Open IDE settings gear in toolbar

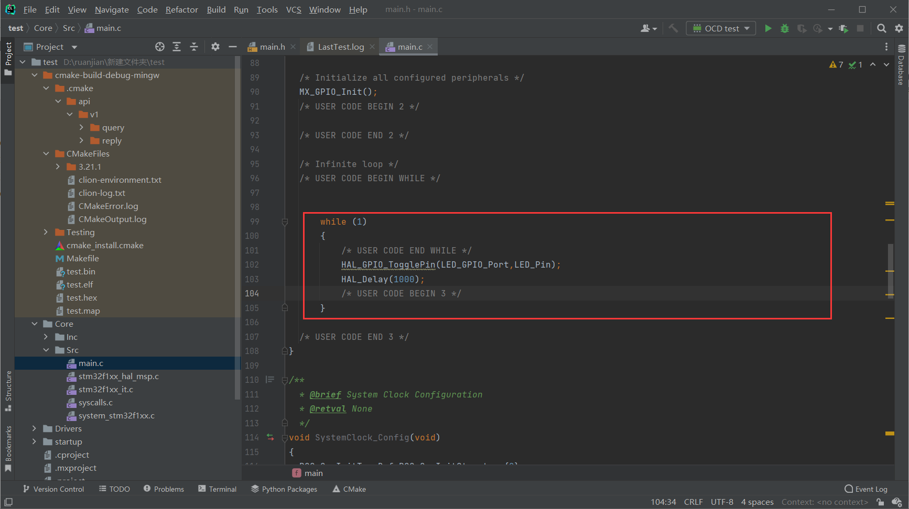click(899, 28)
